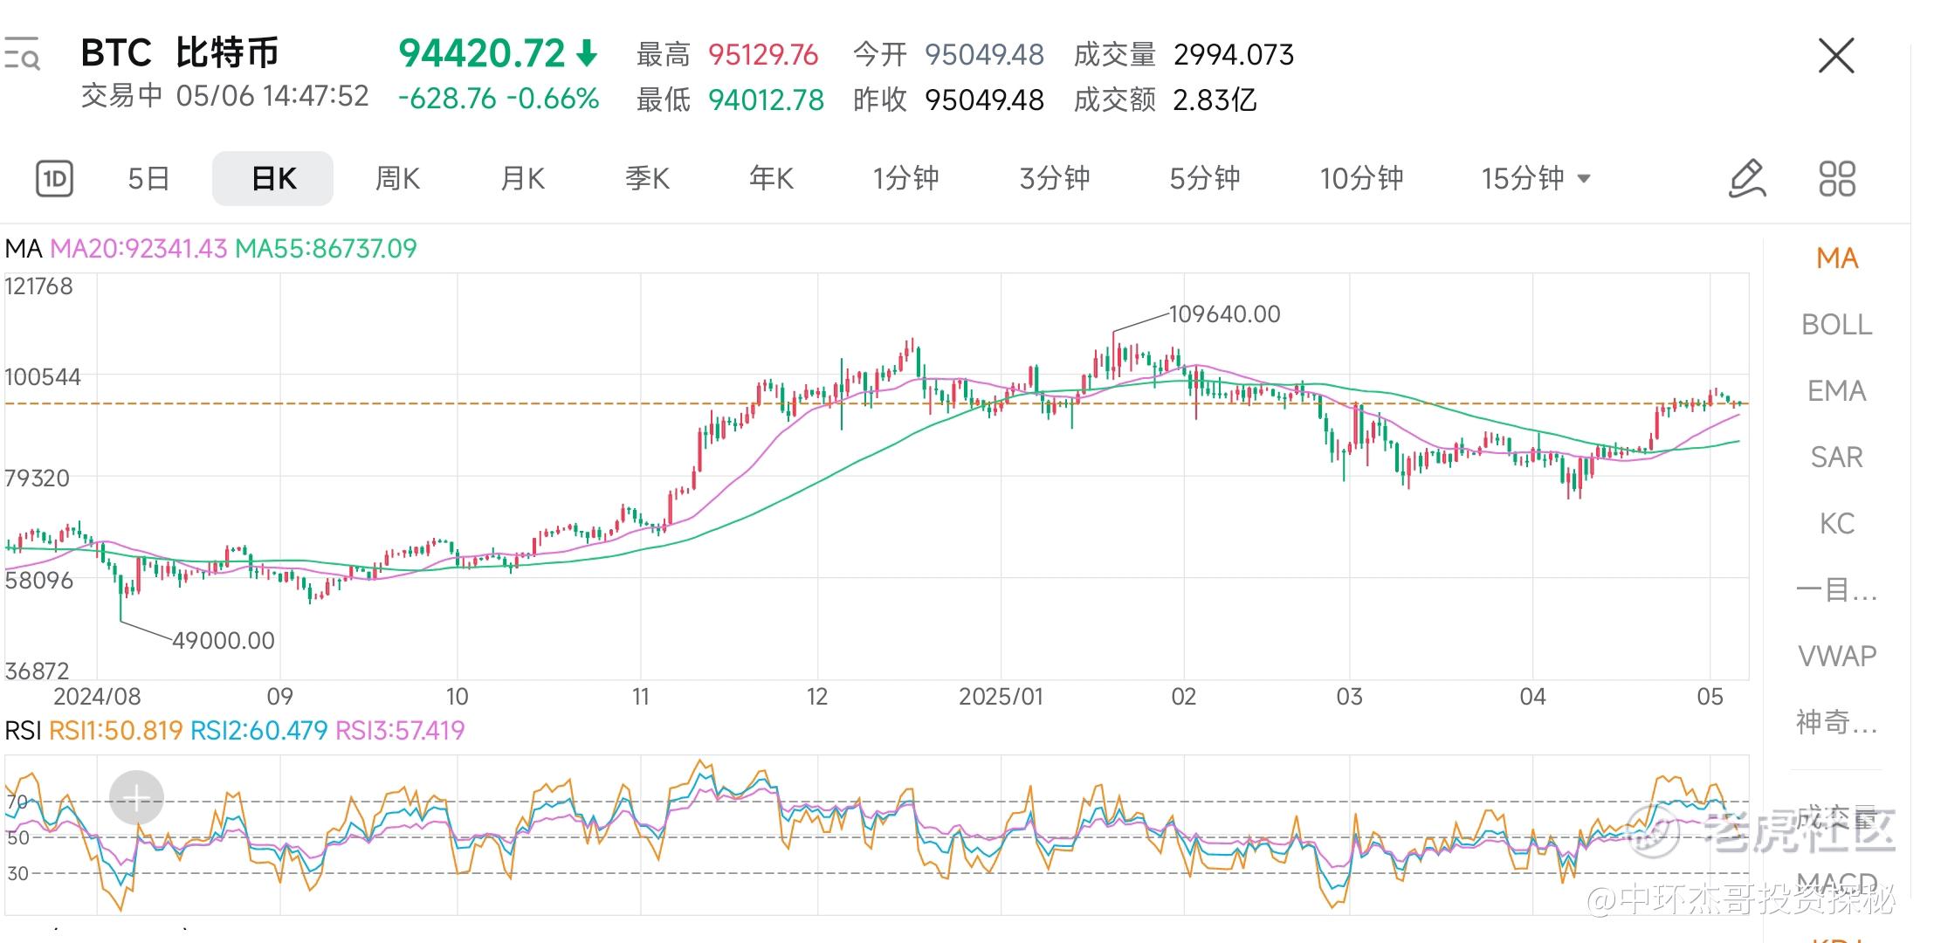
Task: Select the 1分钟 interval
Action: tap(905, 179)
